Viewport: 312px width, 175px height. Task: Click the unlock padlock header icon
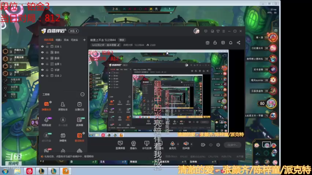tap(215, 43)
